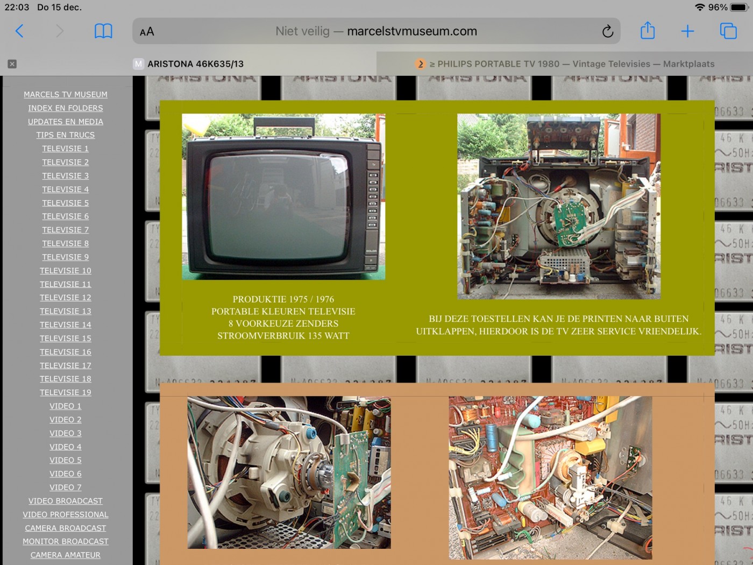The image size is (753, 565).
Task: Select the ARISTONA 46K635/13 tab
Action: click(195, 64)
